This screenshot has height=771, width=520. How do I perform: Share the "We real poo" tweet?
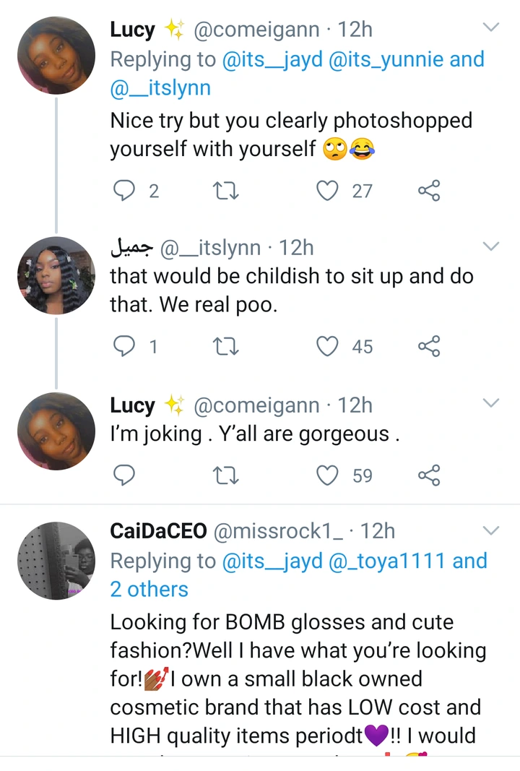click(x=429, y=347)
